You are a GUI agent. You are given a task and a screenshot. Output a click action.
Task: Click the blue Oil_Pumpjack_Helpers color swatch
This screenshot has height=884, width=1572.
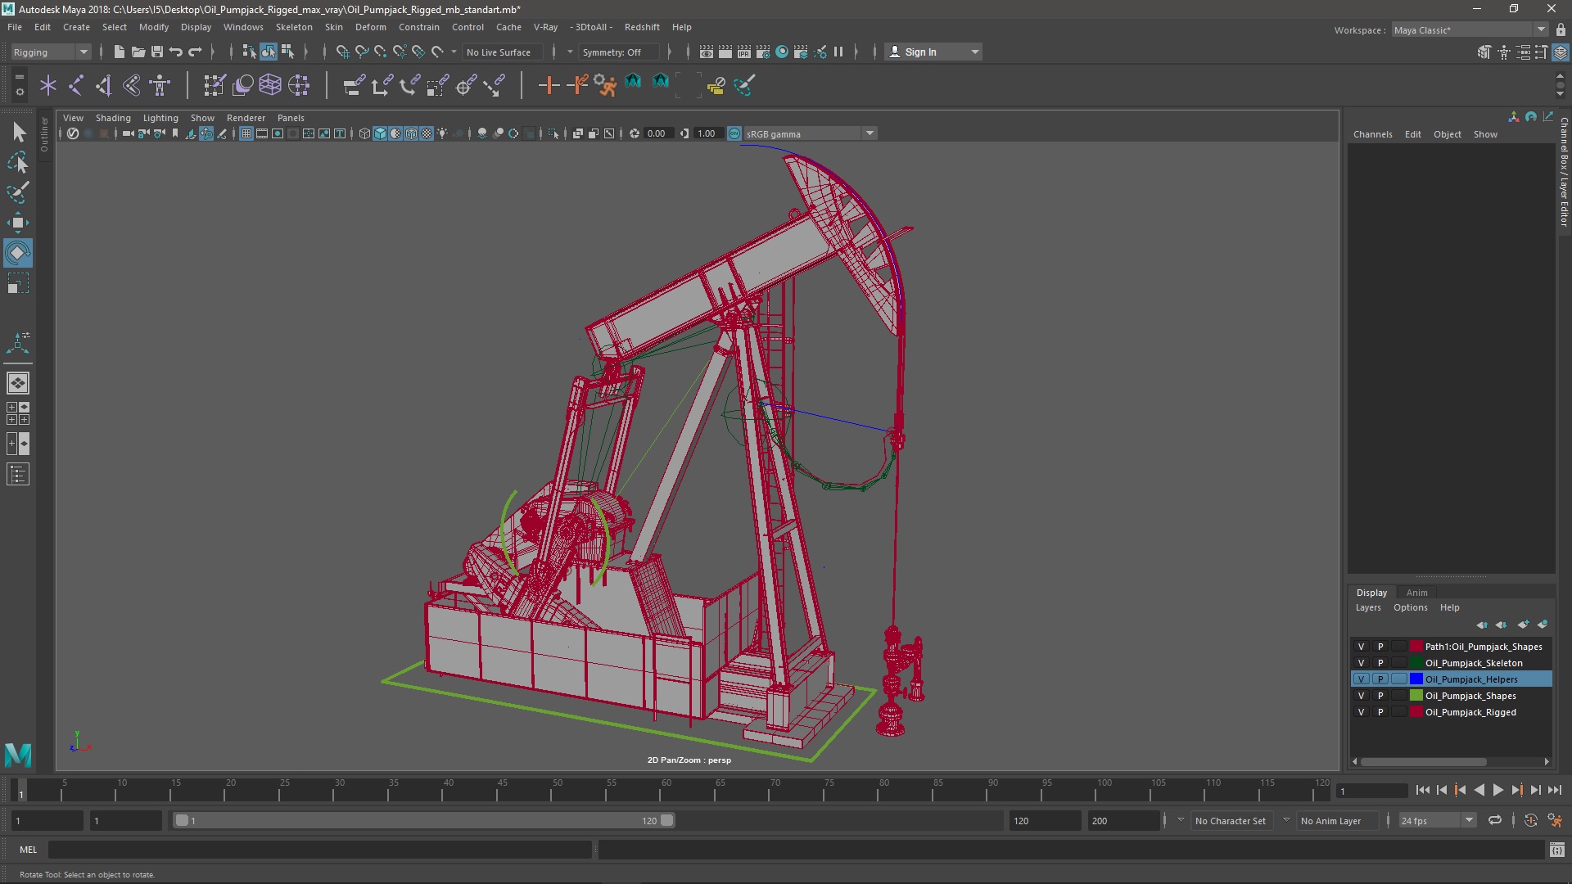click(x=1416, y=679)
